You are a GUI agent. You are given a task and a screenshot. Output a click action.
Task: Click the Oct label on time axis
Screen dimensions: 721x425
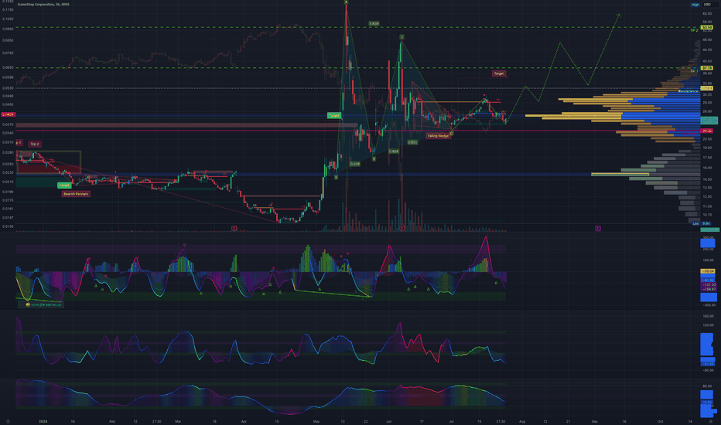661,421
